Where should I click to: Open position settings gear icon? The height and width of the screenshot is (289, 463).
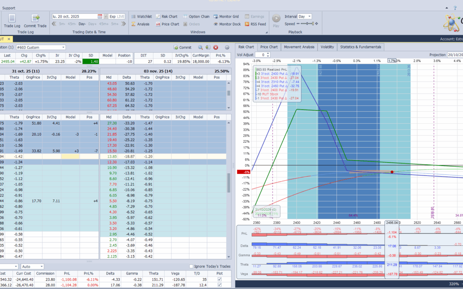coord(227,47)
